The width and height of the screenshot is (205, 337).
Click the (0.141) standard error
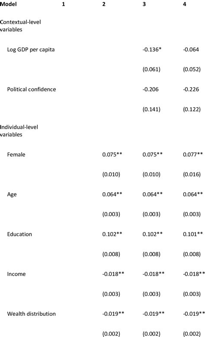tap(151, 109)
